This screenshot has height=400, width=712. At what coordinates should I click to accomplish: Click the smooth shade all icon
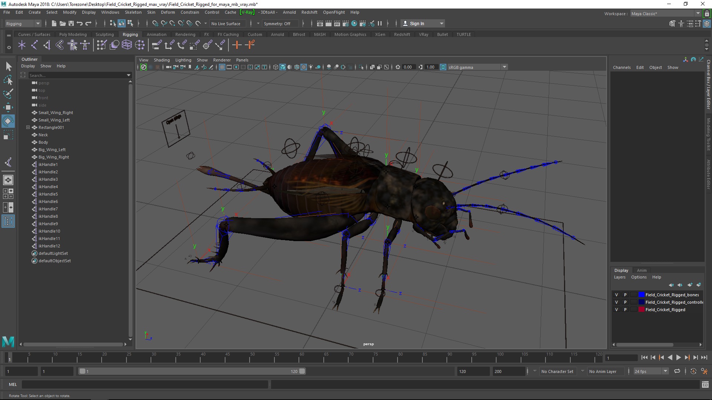coord(283,67)
